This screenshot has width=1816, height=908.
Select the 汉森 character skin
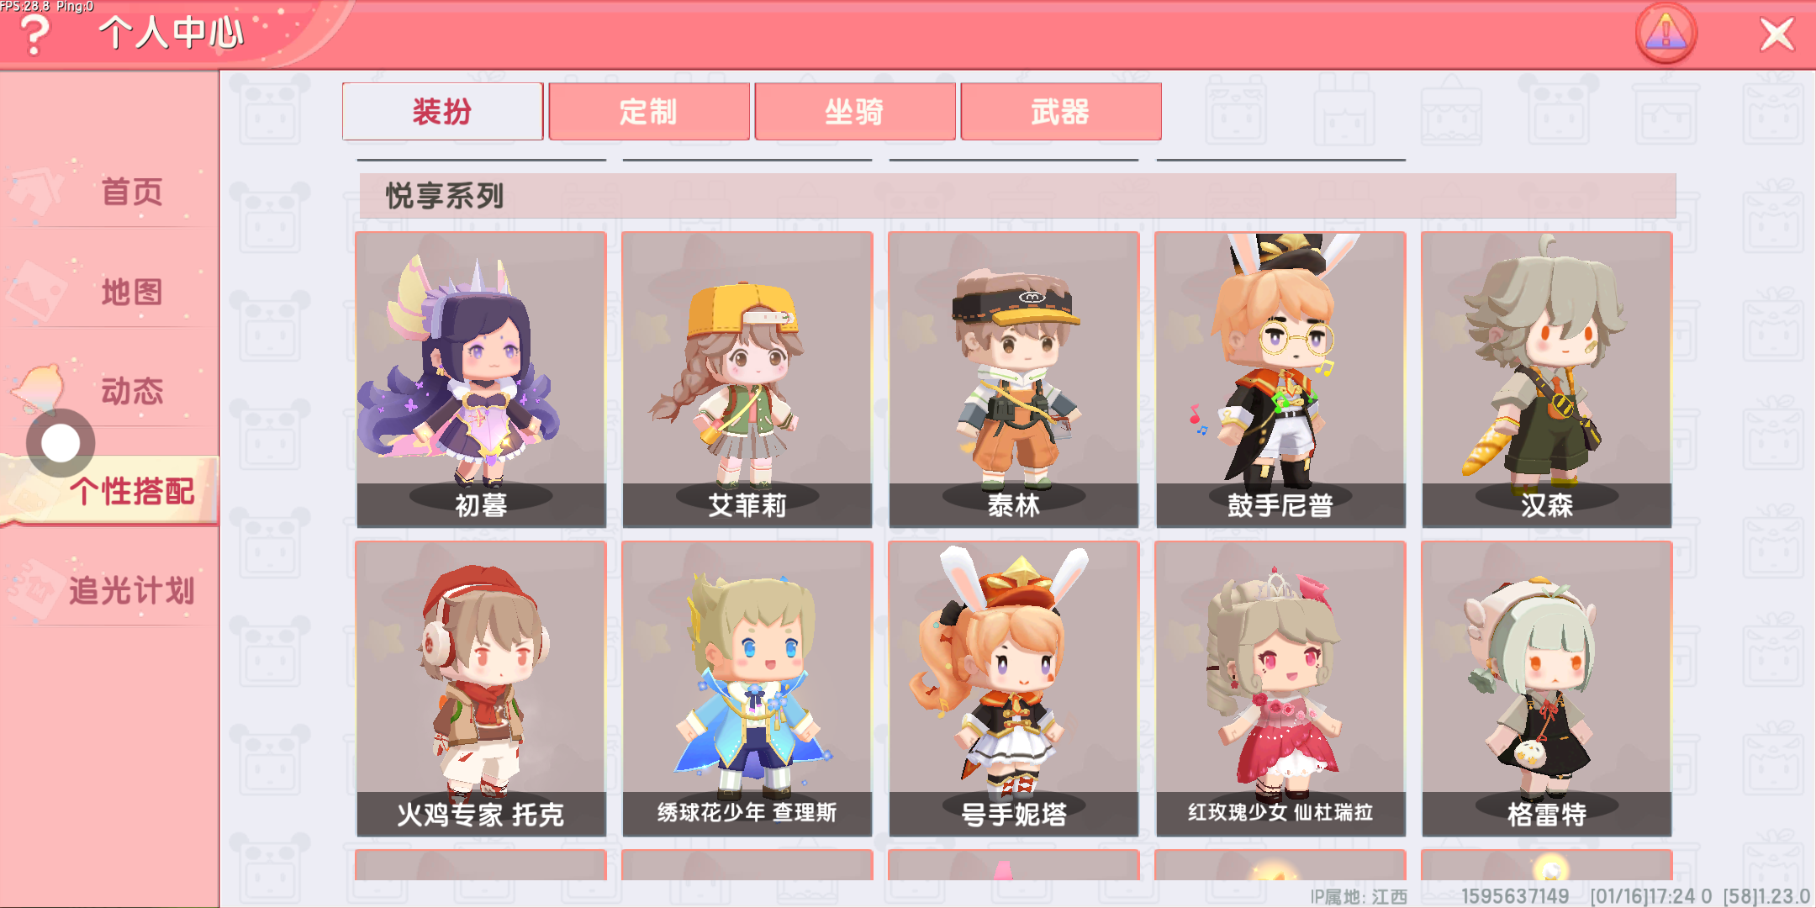click(1547, 380)
